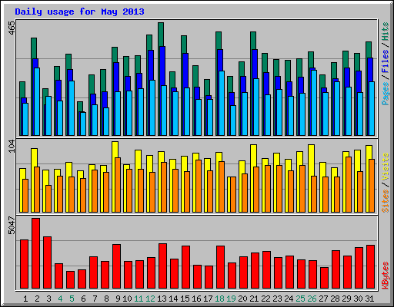Click day 7 on the x-axis

95,299
